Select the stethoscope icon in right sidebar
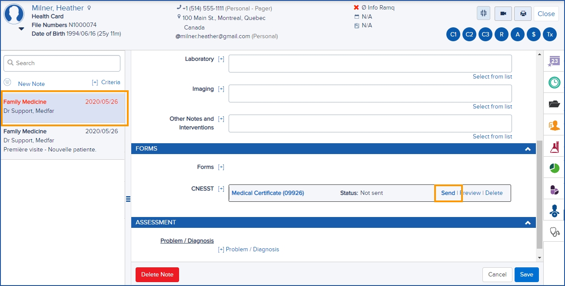 554,232
